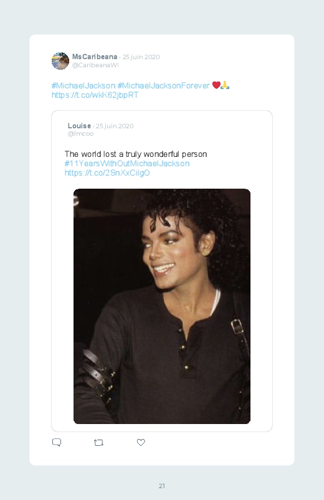
Task: Click the praying hands emoji
Action: coord(225,85)
